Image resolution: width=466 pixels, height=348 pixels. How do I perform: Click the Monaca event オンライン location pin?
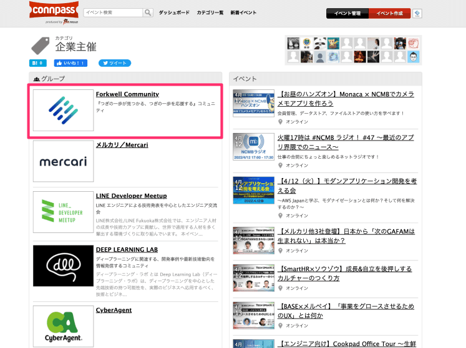point(280,122)
